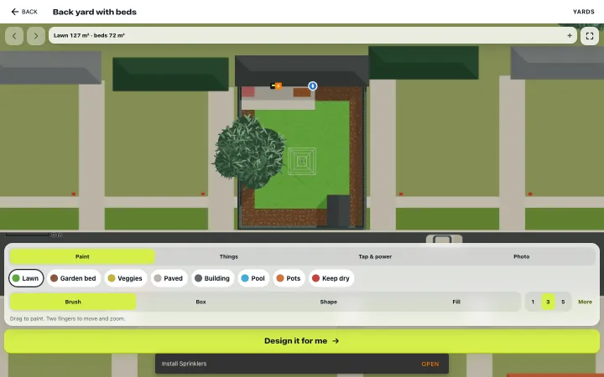Select the Box paint mode
The height and width of the screenshot is (377, 604).
(200, 302)
